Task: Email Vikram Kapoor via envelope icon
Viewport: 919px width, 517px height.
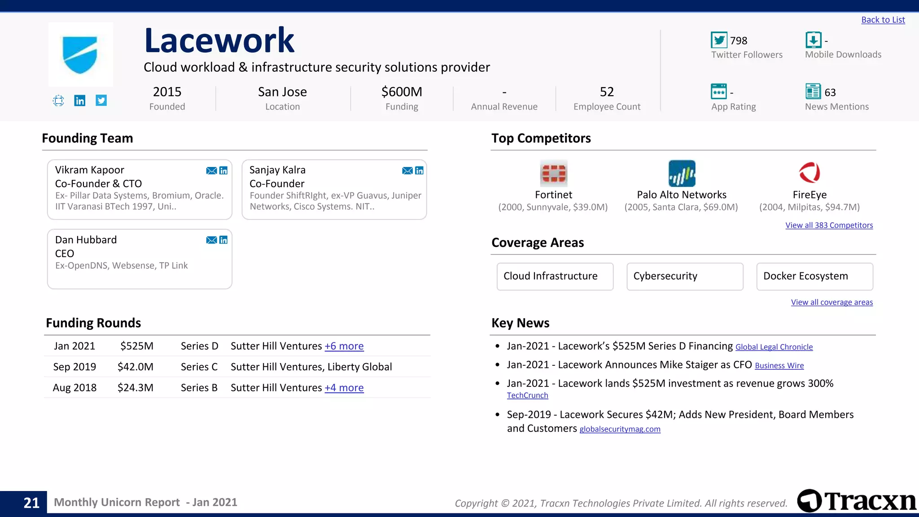Action: point(211,171)
